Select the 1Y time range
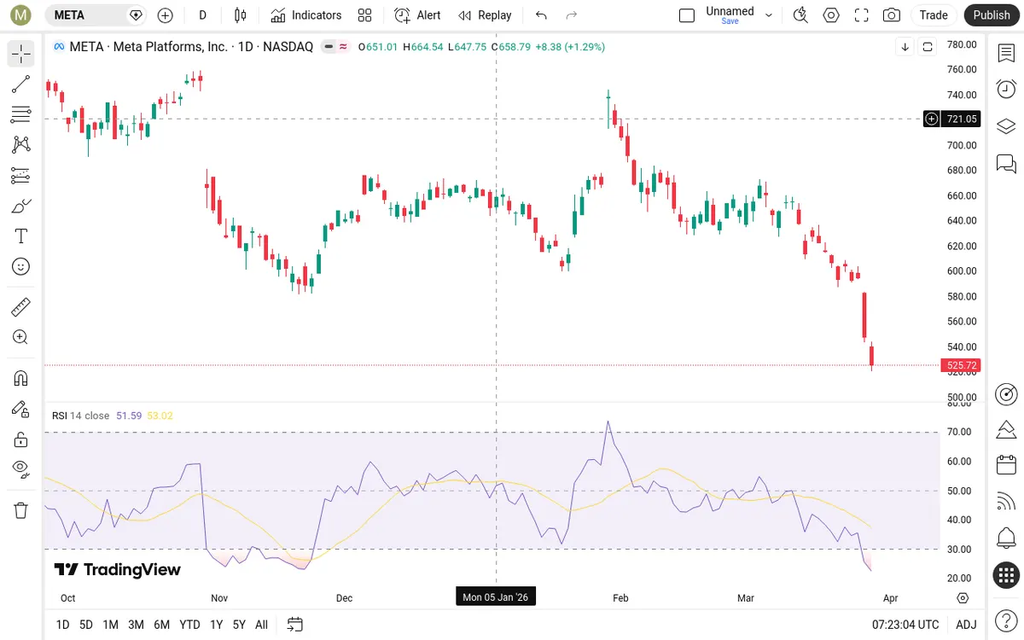The image size is (1024, 640). pyautogui.click(x=217, y=625)
